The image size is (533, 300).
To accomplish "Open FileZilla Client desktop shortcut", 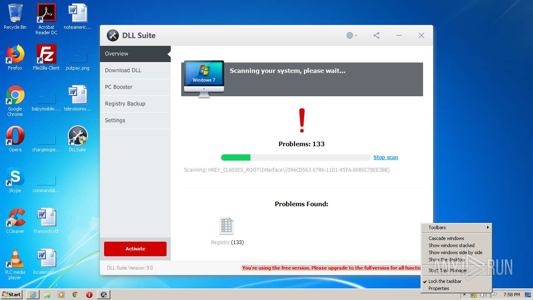I will pos(46,57).
